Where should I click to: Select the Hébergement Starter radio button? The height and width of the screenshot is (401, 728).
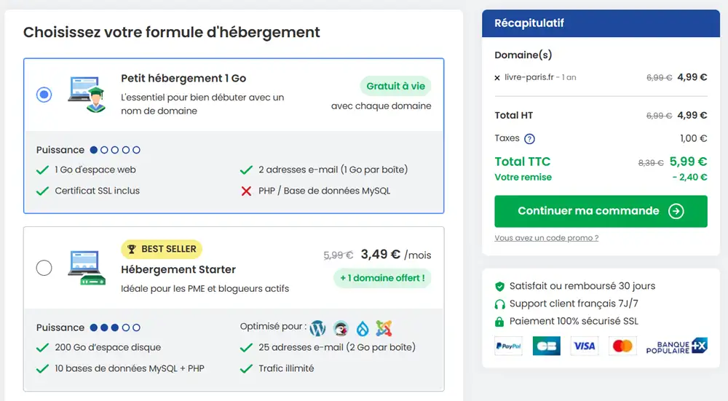(44, 268)
